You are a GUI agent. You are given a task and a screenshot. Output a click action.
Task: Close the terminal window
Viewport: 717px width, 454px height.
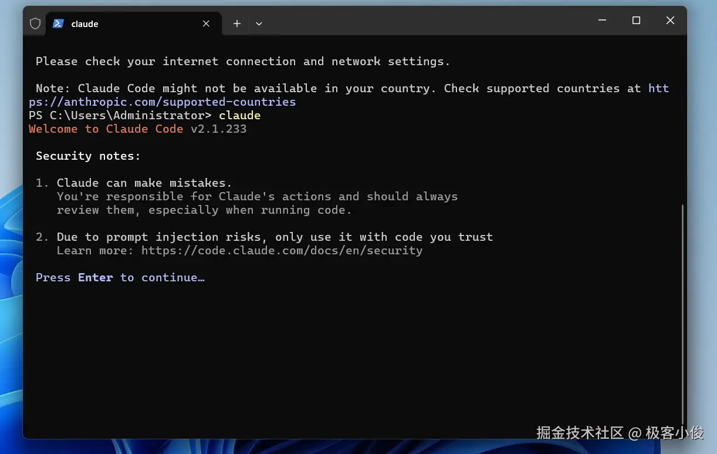pos(670,21)
